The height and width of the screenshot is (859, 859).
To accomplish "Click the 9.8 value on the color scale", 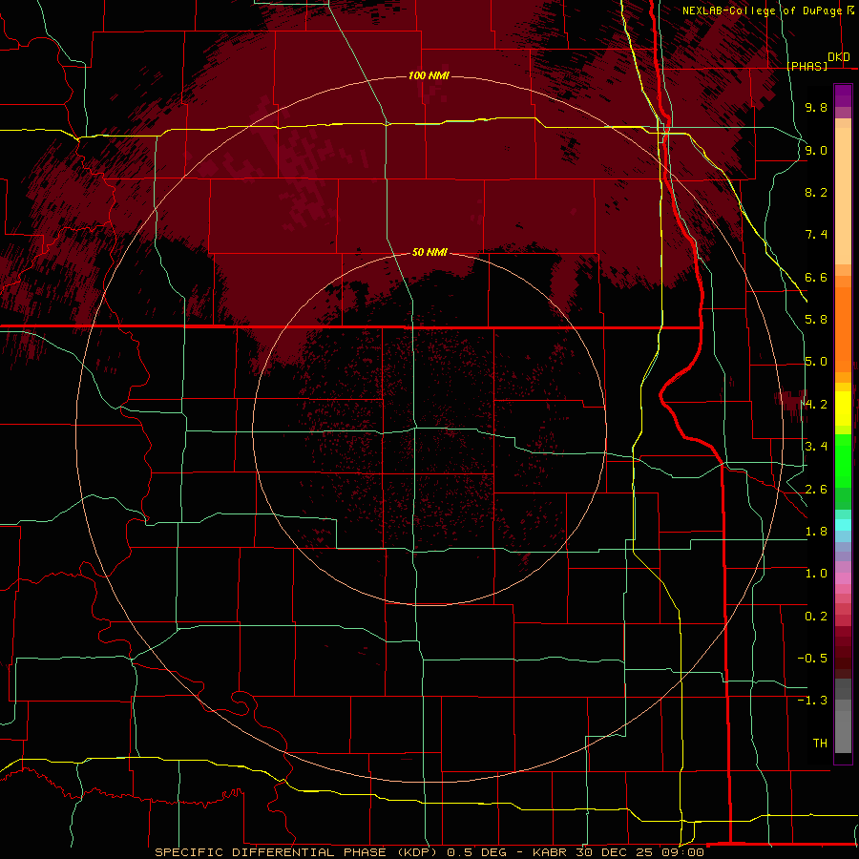I will 816,107.
